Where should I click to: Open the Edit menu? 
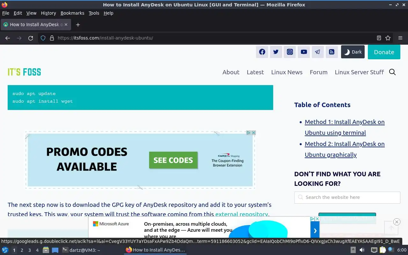(x=18, y=13)
